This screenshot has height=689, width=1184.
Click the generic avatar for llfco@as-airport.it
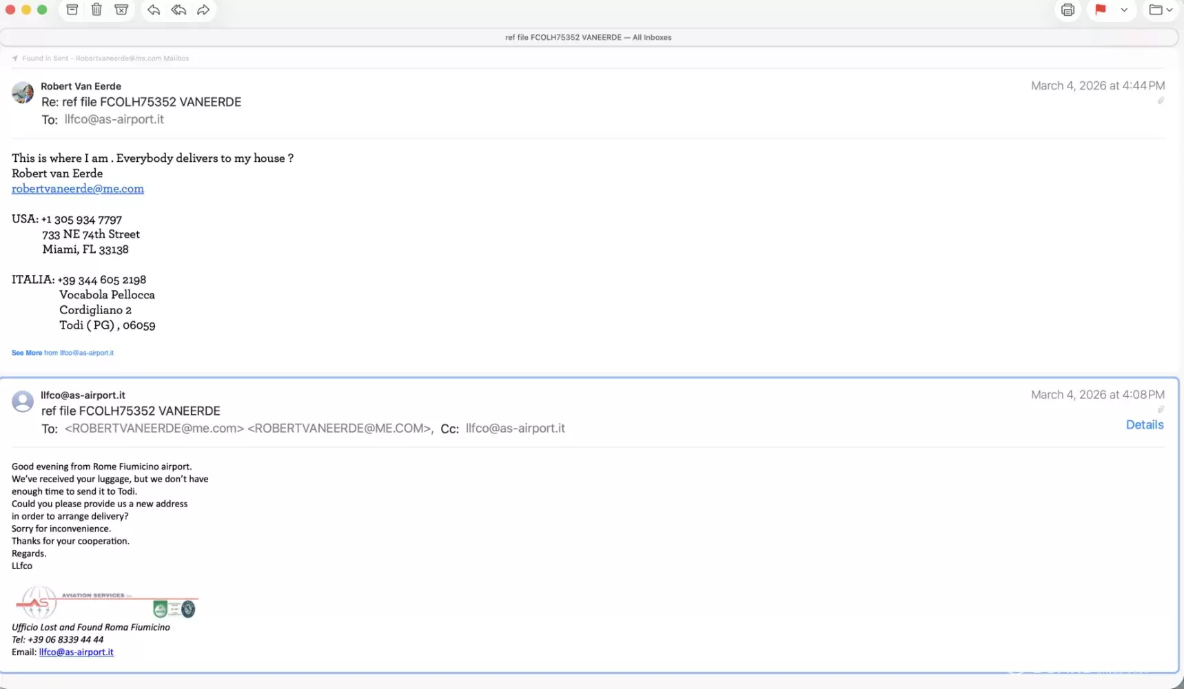(x=23, y=402)
